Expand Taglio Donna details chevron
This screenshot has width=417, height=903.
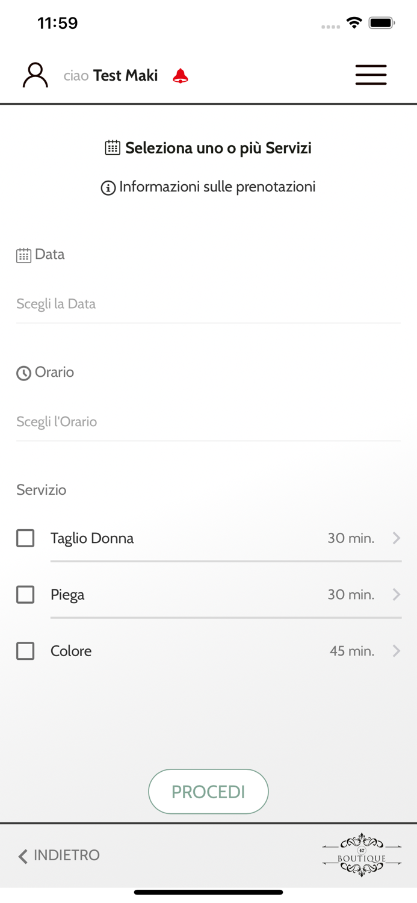click(396, 538)
